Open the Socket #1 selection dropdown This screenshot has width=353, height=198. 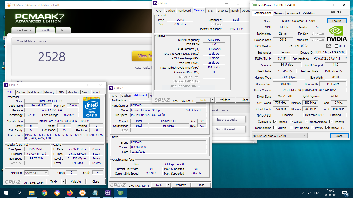click(x=36, y=173)
